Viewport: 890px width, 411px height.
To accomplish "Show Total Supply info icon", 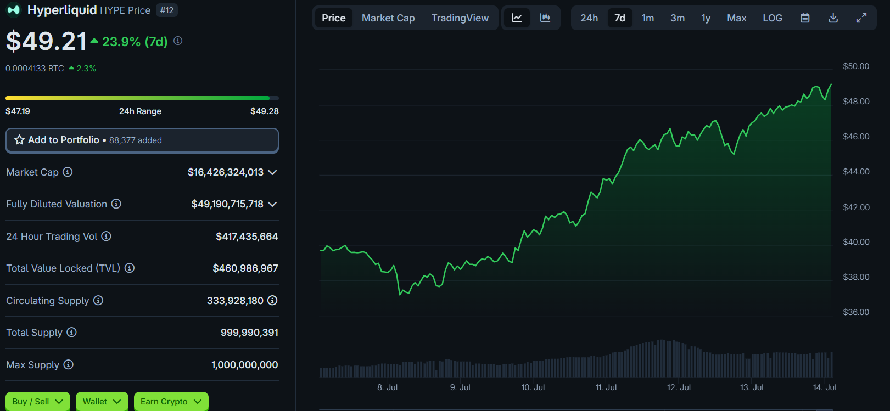I will [71, 332].
